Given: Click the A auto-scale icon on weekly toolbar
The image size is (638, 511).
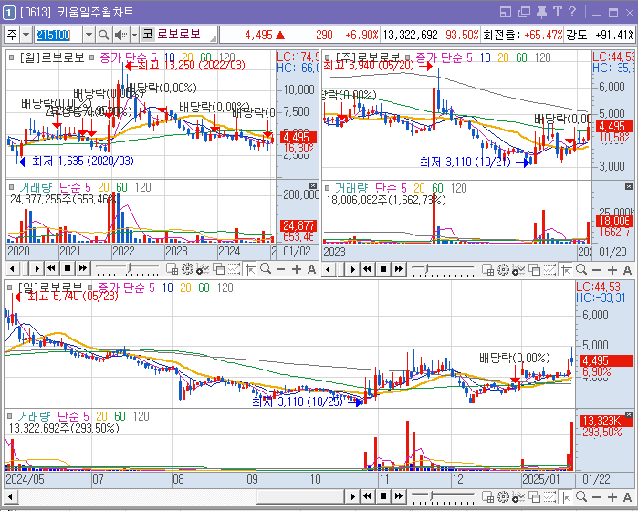Looking at the screenshot, I should coord(627,270).
